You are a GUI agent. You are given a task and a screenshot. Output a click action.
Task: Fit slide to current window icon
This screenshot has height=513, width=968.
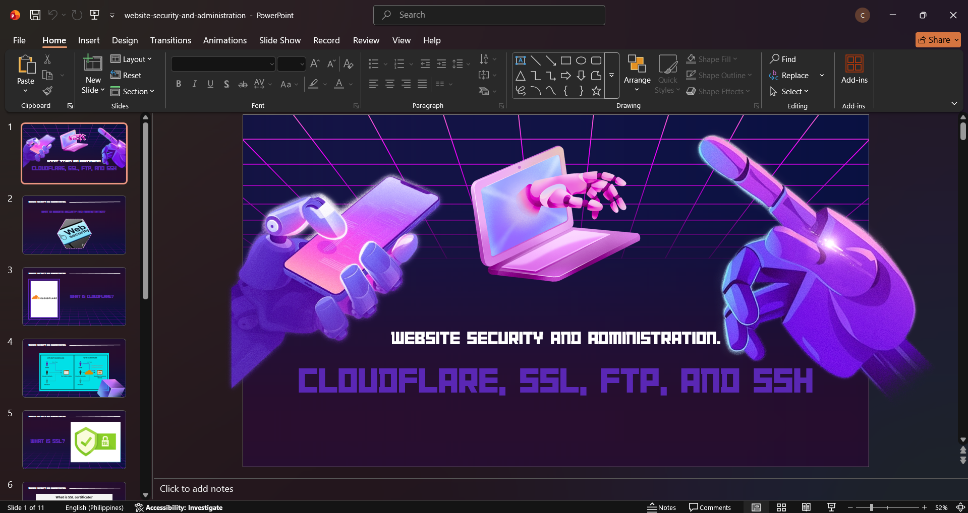click(x=960, y=507)
